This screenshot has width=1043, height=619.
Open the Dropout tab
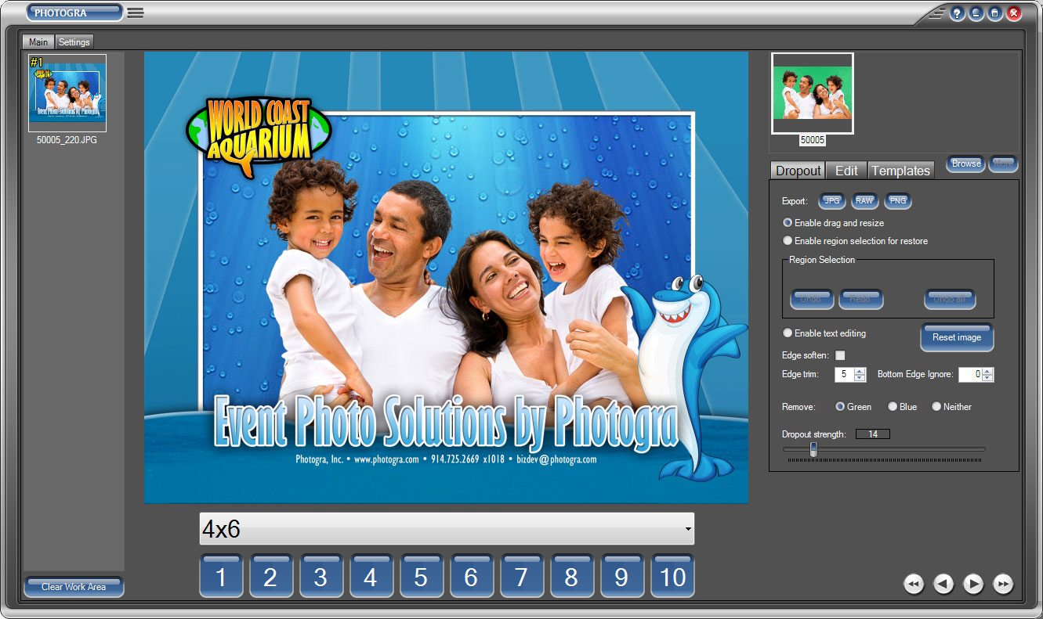[799, 171]
